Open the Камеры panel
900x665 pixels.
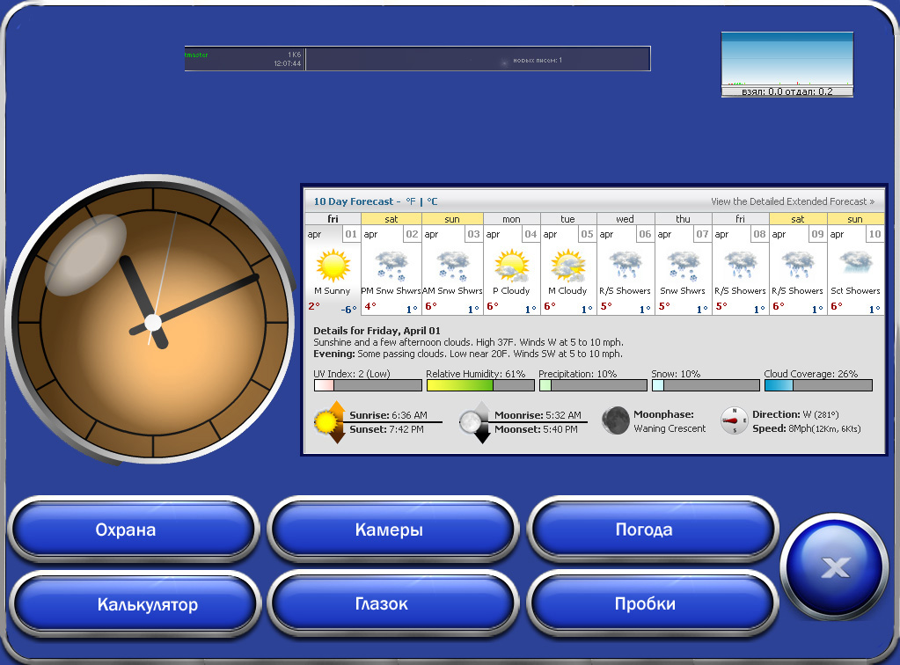389,530
